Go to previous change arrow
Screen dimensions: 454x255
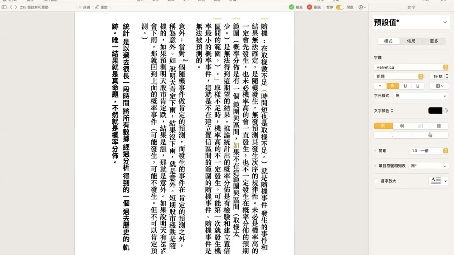click(11, 7)
